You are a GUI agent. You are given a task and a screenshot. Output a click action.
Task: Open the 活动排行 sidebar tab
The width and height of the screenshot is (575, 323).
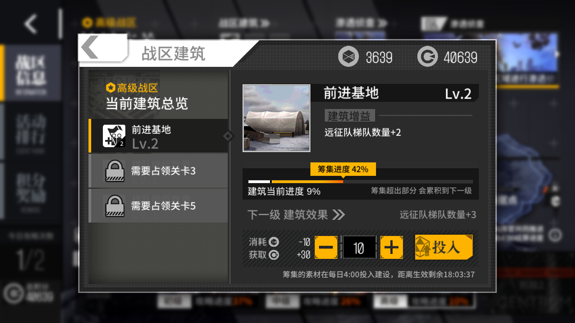31,131
